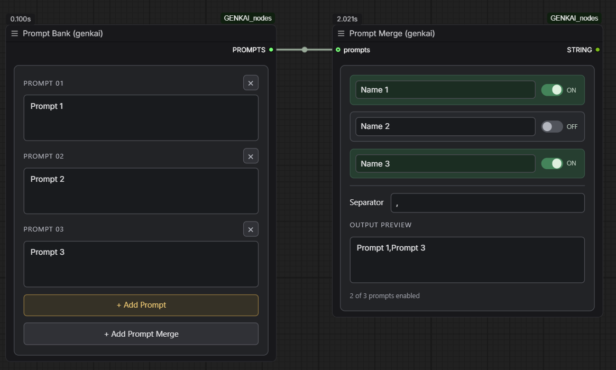Click the STRING output connector dot
This screenshot has height=370, width=616.
pos(597,50)
